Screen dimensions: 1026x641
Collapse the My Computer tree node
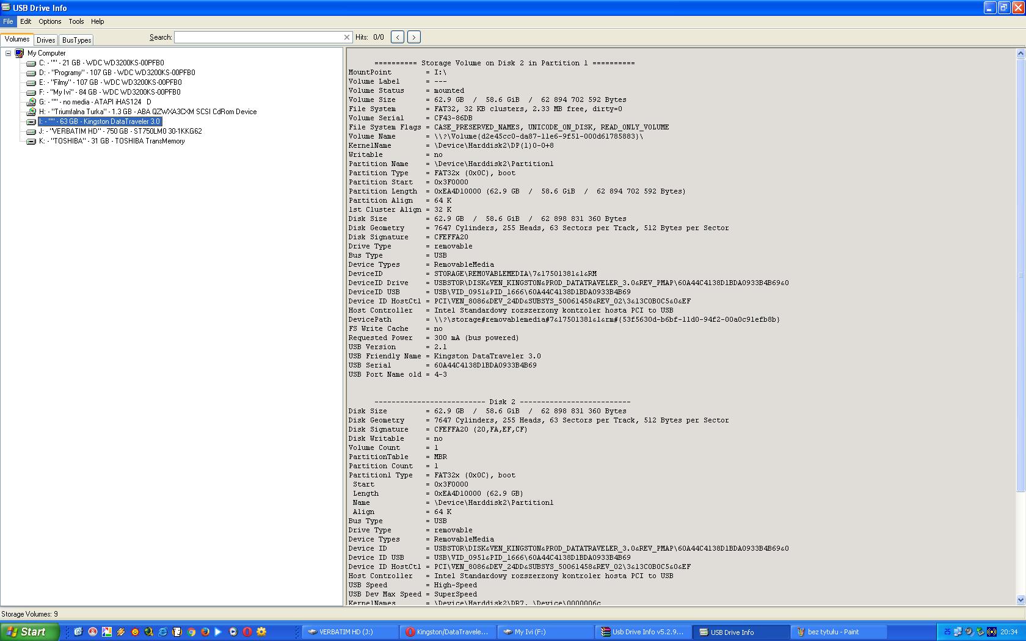tap(9, 53)
